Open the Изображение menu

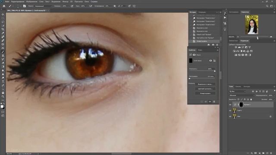click(x=31, y=2)
